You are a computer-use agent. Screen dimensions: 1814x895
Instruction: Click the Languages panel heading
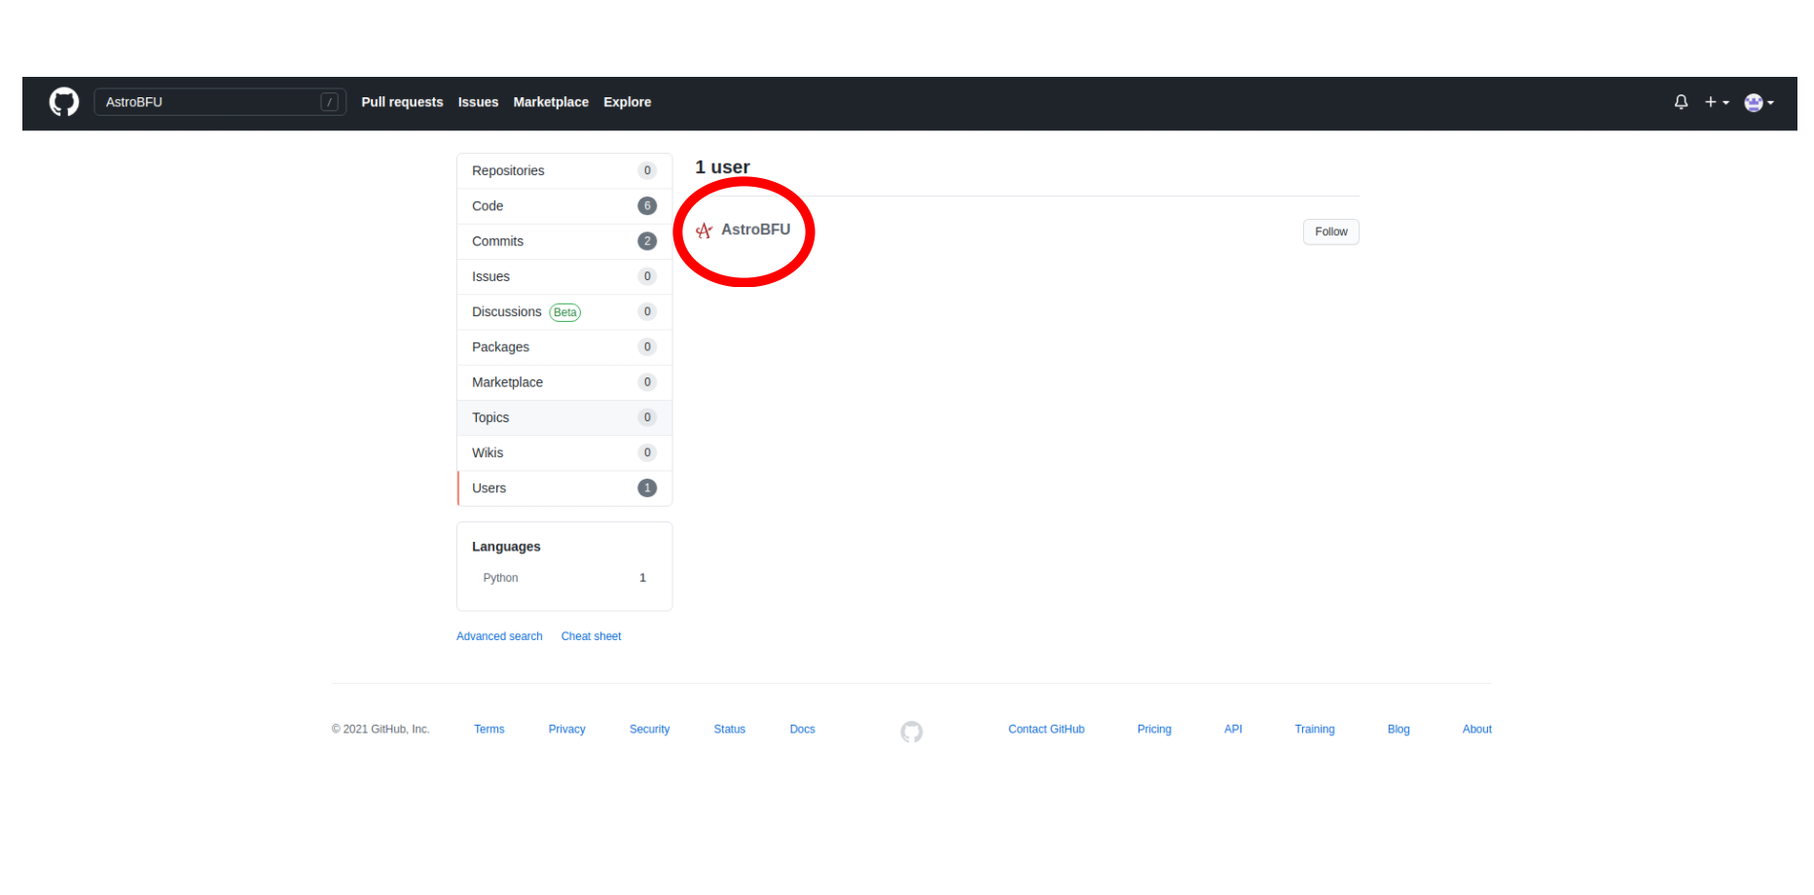[506, 547]
